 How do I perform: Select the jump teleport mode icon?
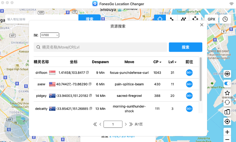(x=195, y=18)
